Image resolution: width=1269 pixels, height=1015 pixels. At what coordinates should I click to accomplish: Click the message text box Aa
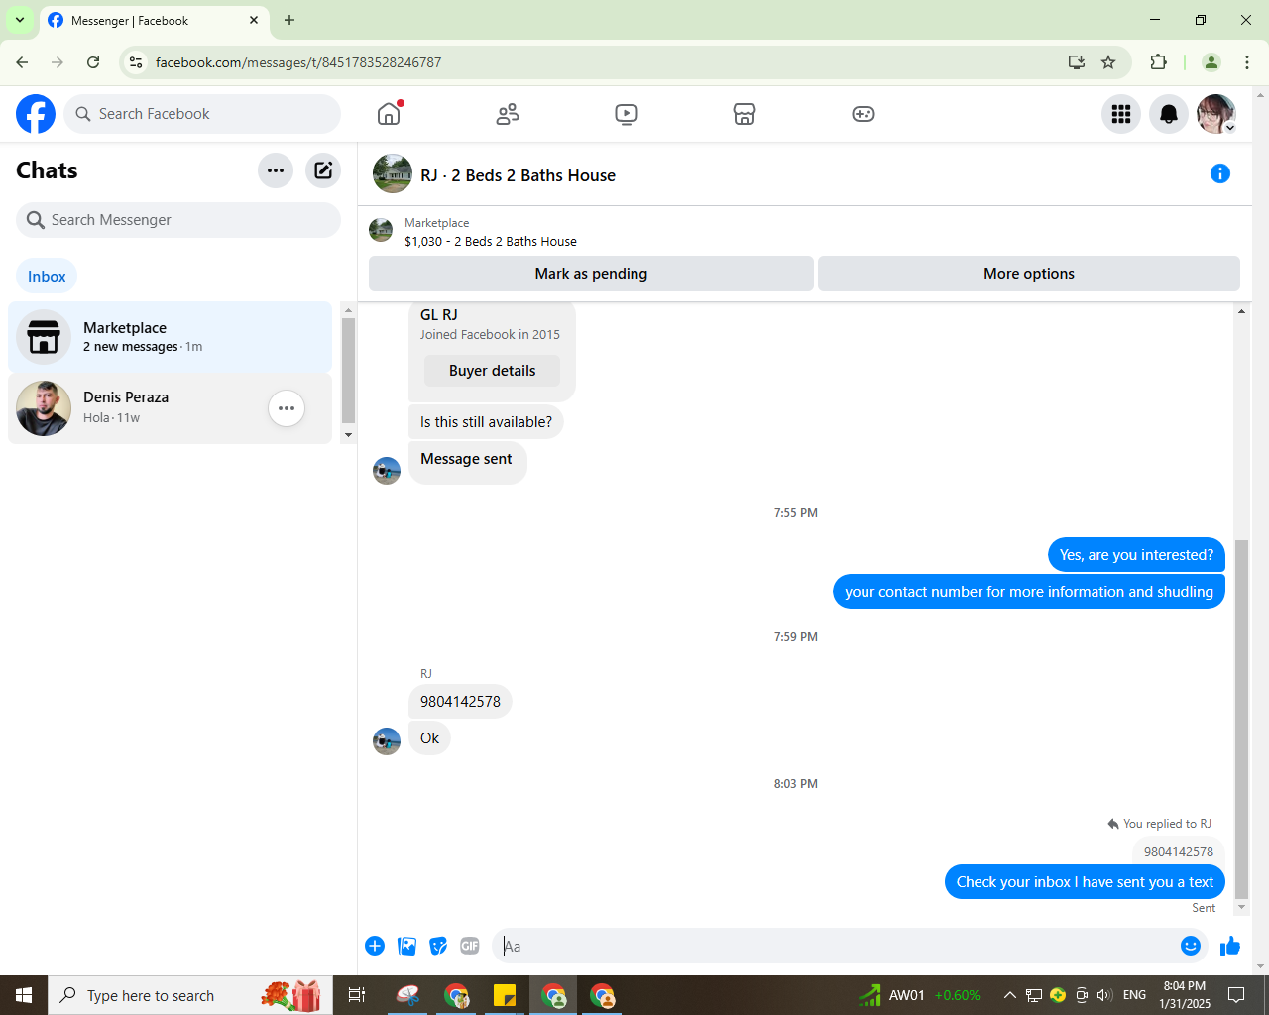(x=835, y=946)
